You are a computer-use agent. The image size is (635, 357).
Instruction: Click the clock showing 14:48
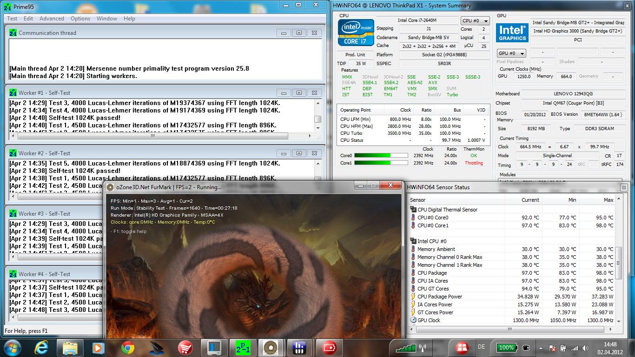click(611, 344)
